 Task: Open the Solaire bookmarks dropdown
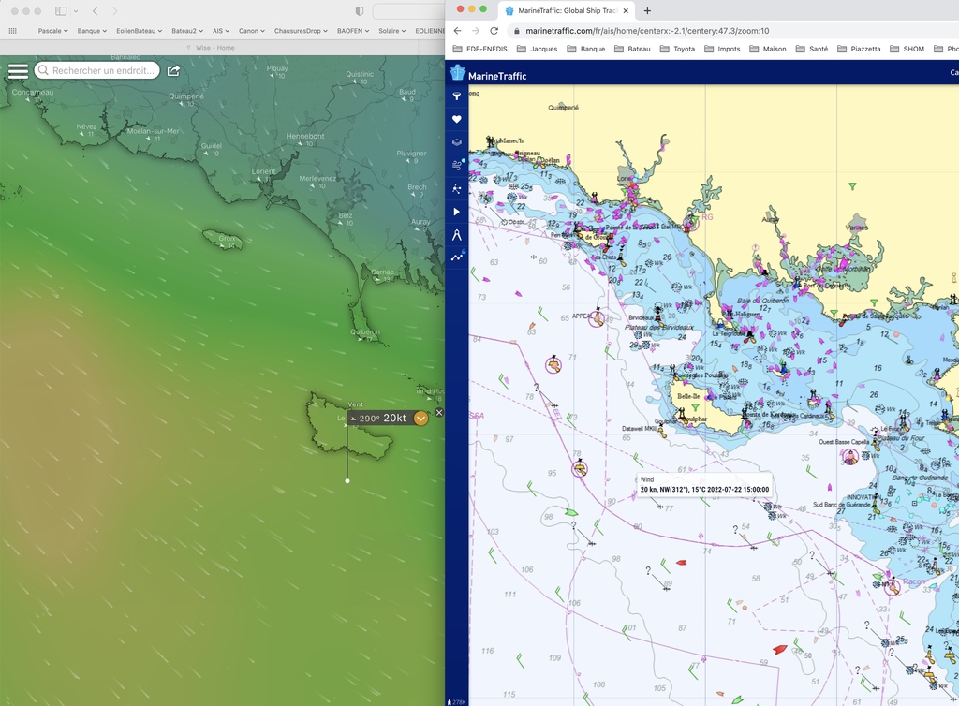pyautogui.click(x=392, y=31)
